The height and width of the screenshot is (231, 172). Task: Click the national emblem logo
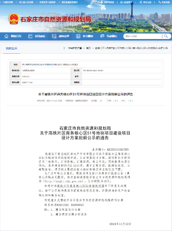pyautogui.click(x=14, y=19)
